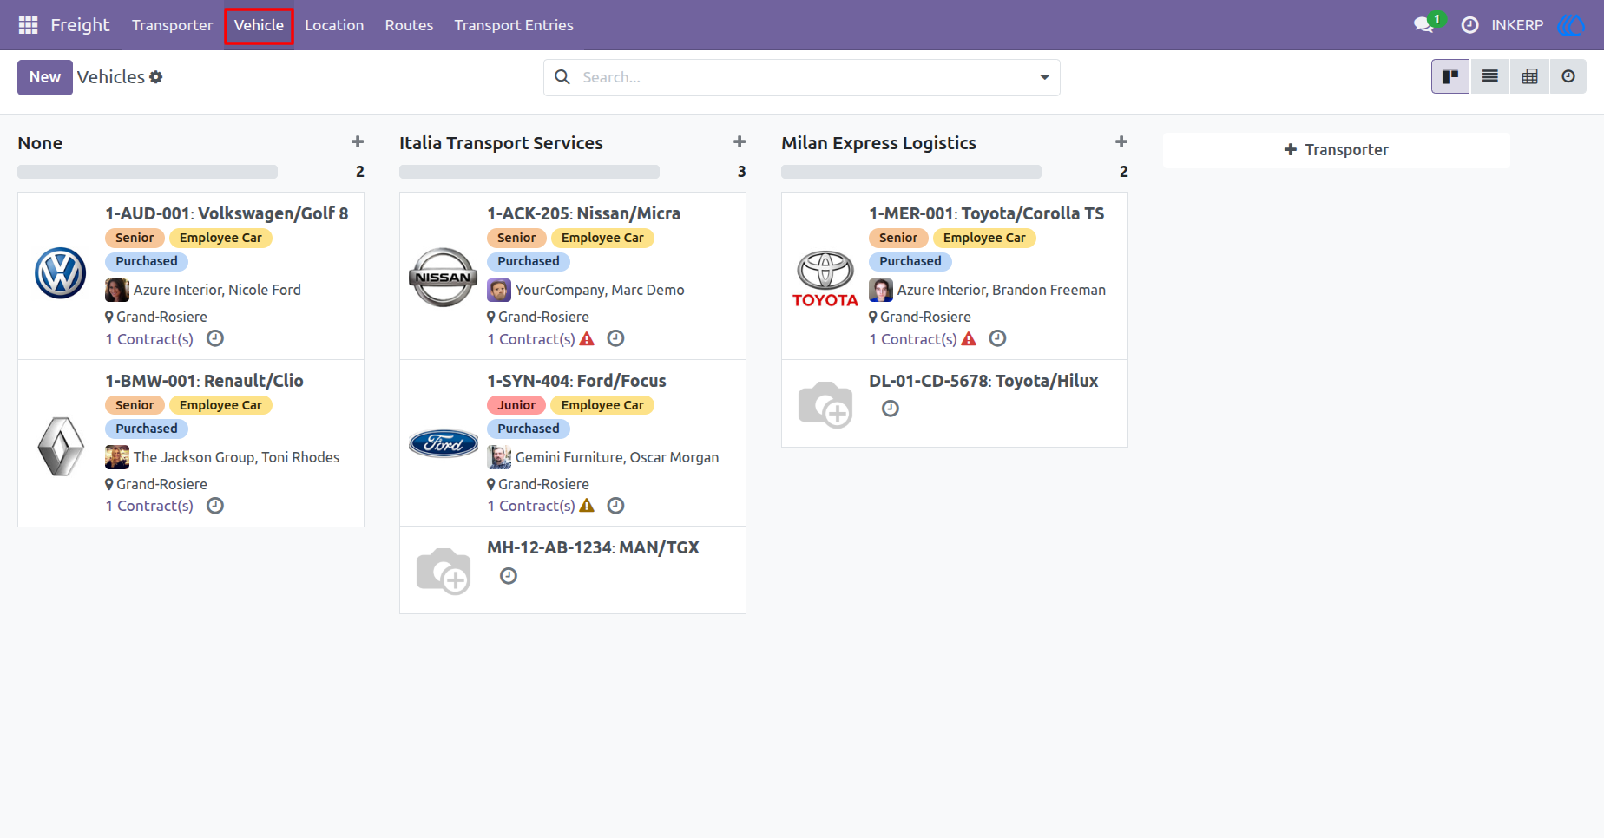Click Italia Transport Services progress bar
This screenshot has width=1604, height=838.
tap(529, 172)
